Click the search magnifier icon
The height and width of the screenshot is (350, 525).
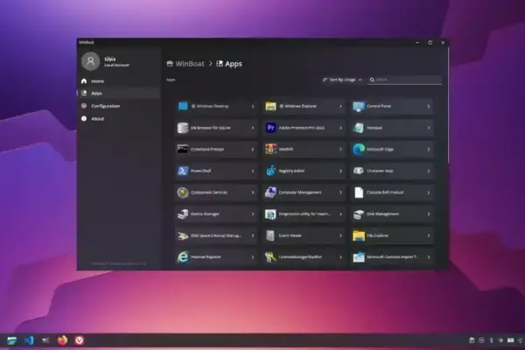tap(372, 80)
